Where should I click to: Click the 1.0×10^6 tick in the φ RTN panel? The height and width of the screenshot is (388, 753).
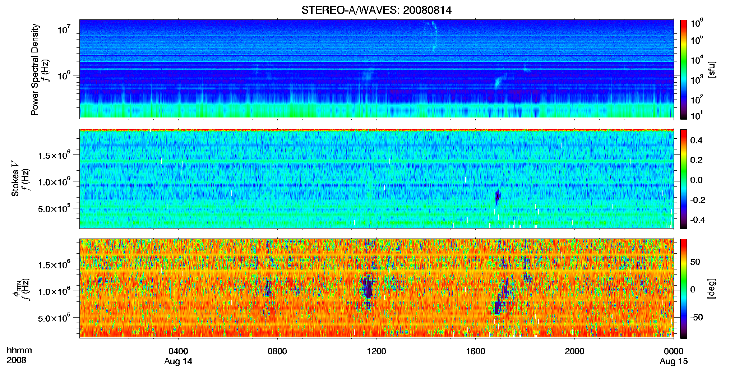(x=54, y=291)
